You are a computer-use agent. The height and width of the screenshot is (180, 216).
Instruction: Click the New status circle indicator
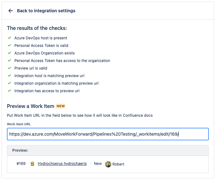coord(91,164)
